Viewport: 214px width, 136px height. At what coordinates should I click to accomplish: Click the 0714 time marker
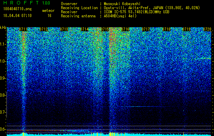84,29
